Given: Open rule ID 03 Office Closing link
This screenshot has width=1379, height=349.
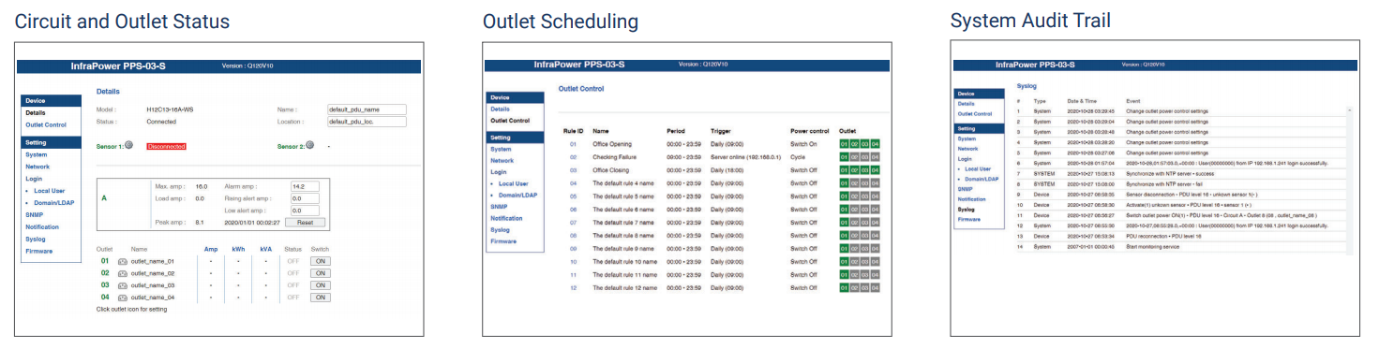Looking at the screenshot, I should [x=573, y=170].
